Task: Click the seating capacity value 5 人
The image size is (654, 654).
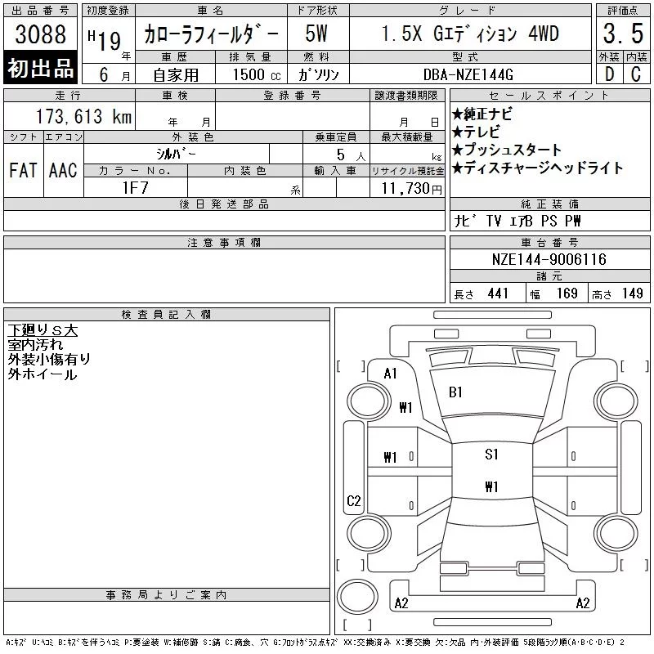Action: 351,155
